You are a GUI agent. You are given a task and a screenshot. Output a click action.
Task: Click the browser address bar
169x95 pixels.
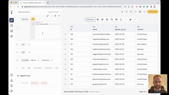point(73,7)
